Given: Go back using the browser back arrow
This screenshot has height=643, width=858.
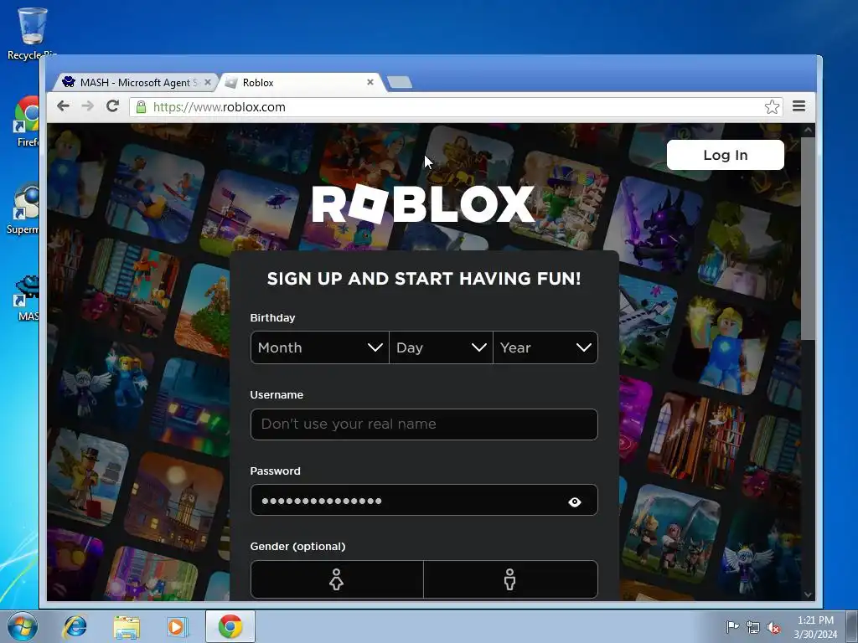Looking at the screenshot, I should click(x=63, y=106).
